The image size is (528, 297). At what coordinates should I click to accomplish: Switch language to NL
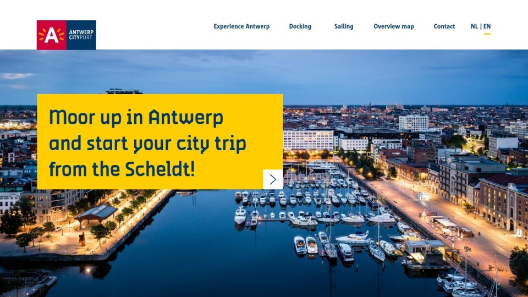tap(474, 26)
